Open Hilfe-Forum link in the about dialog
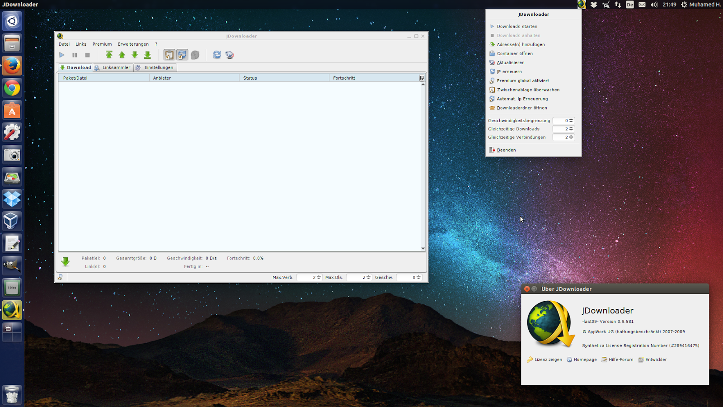Image resolution: width=723 pixels, height=407 pixels. point(617,360)
